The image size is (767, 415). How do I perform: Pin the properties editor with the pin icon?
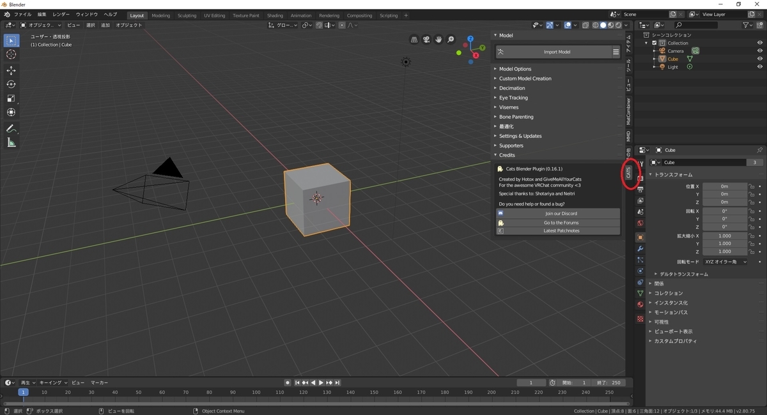[759, 150]
